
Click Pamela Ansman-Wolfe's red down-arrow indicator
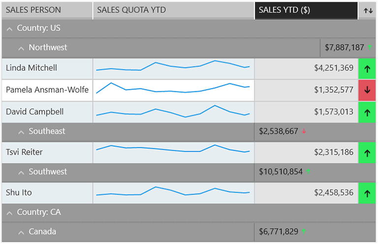point(367,90)
